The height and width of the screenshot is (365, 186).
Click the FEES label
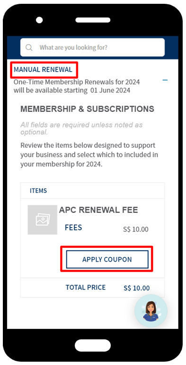[73, 228]
